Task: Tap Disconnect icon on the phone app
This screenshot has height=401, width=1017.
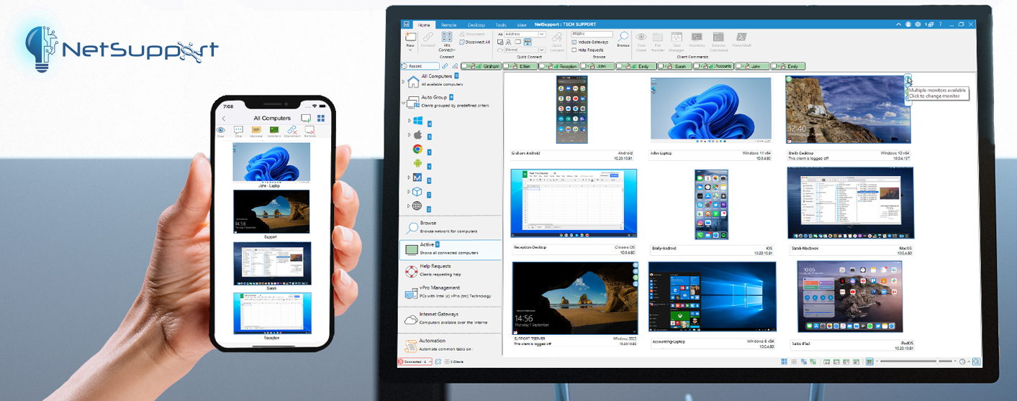Action: [292, 132]
